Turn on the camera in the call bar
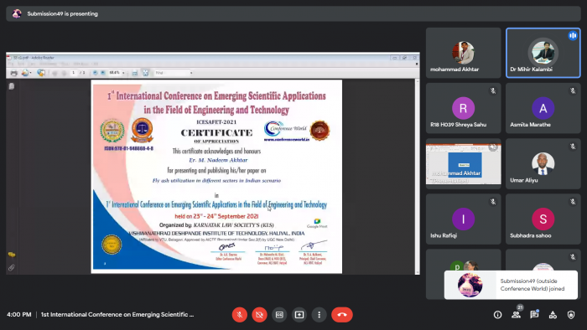587x330 pixels. point(259,315)
